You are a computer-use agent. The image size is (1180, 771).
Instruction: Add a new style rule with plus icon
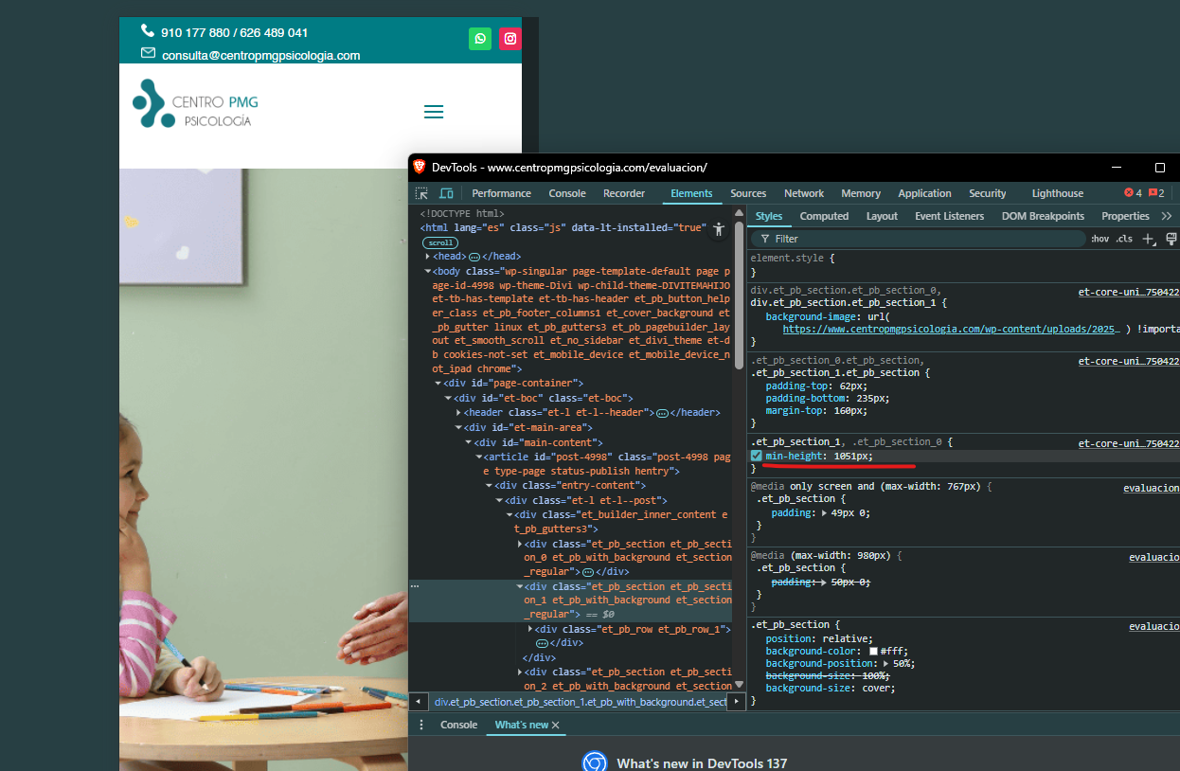click(1149, 239)
